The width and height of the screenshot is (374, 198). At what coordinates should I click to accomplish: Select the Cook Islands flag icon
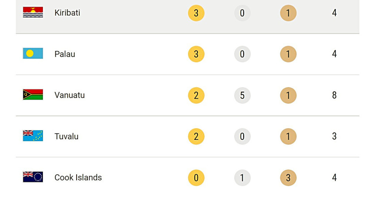pos(33,177)
